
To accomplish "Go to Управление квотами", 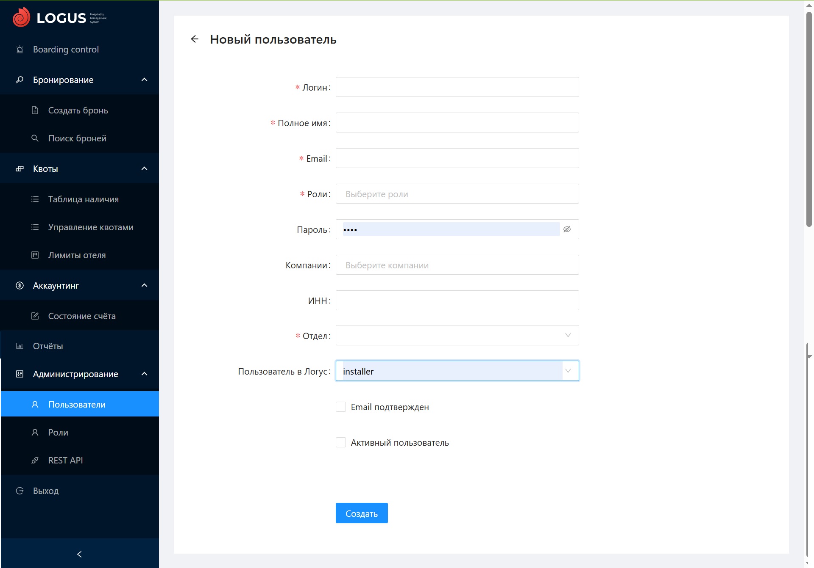I will point(91,227).
